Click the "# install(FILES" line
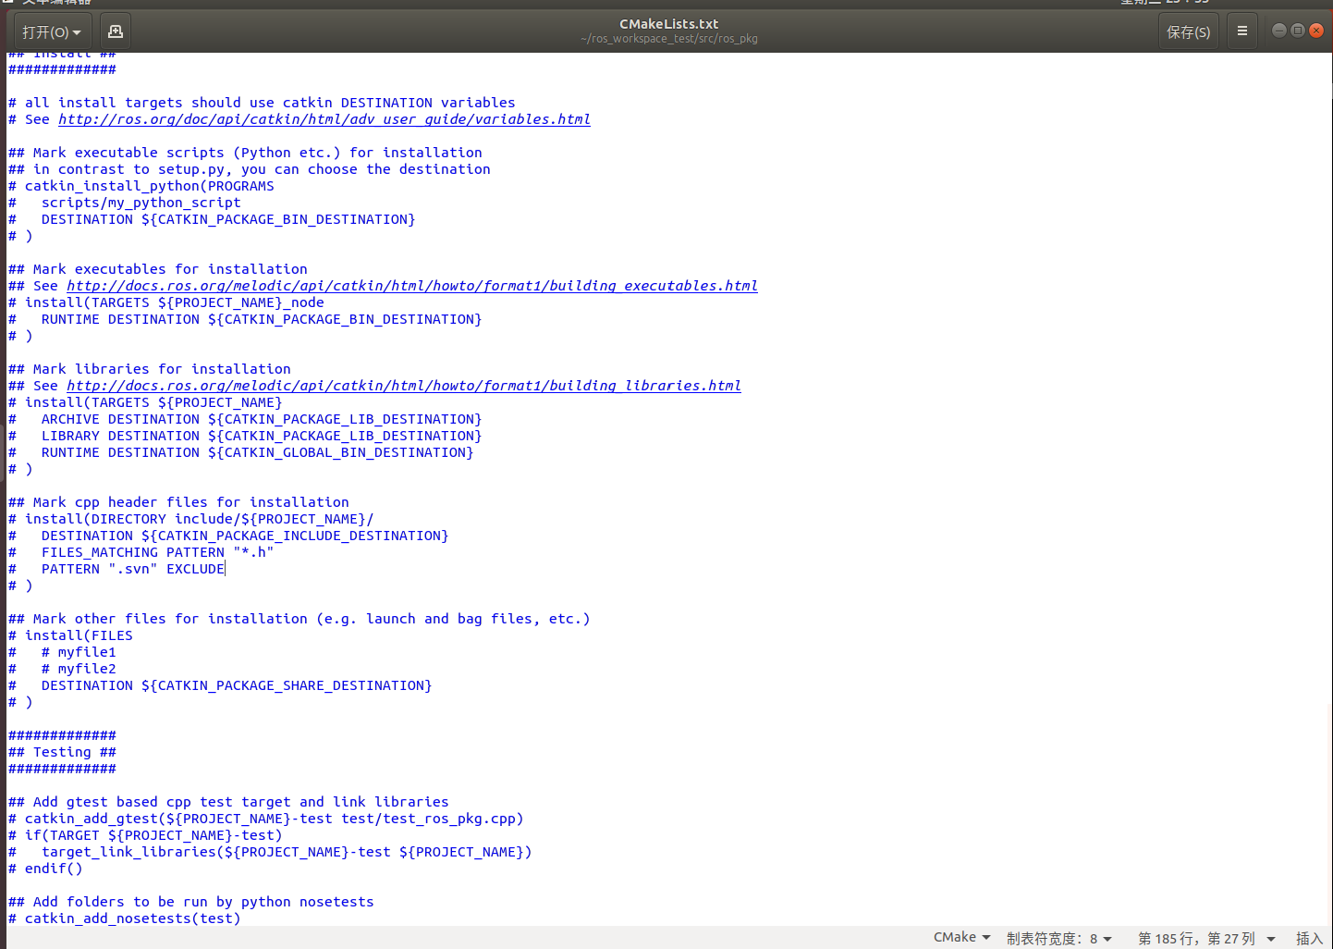Viewport: 1333px width, 949px height. 79,635
